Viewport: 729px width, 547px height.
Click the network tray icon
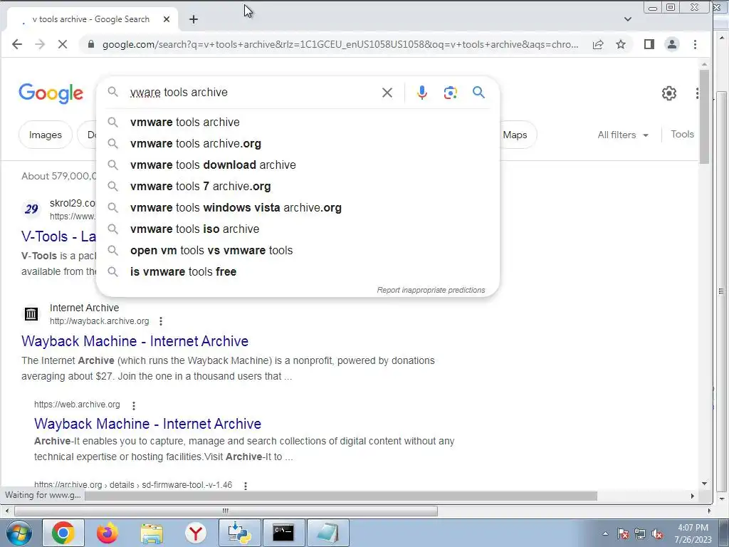click(640, 533)
